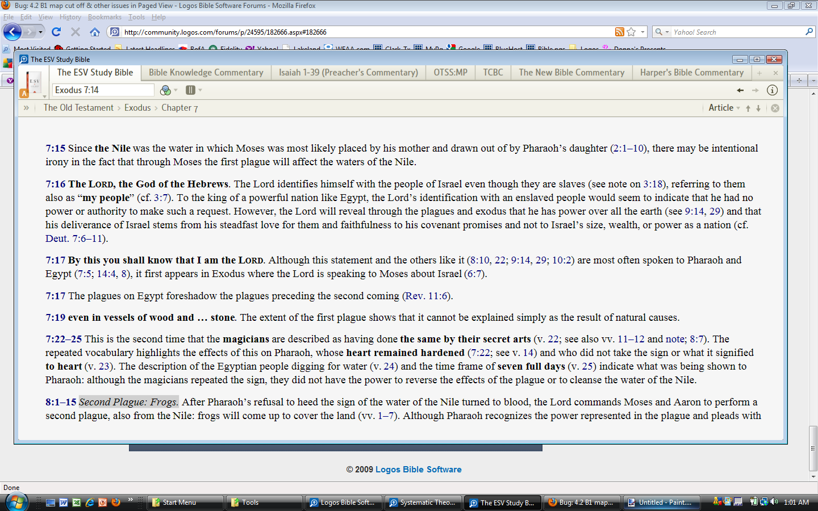Click The Old Testament breadcrumb

pyautogui.click(x=78, y=108)
